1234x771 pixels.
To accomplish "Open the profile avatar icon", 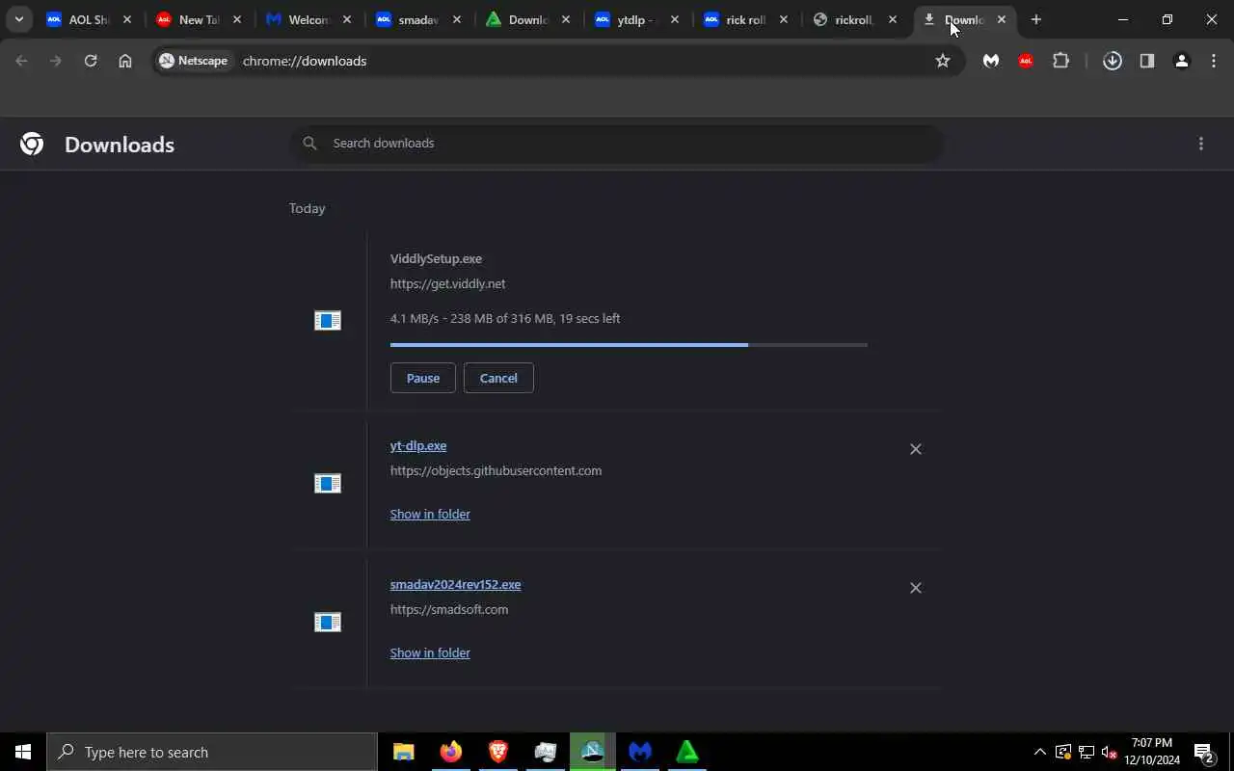I will point(1182,61).
